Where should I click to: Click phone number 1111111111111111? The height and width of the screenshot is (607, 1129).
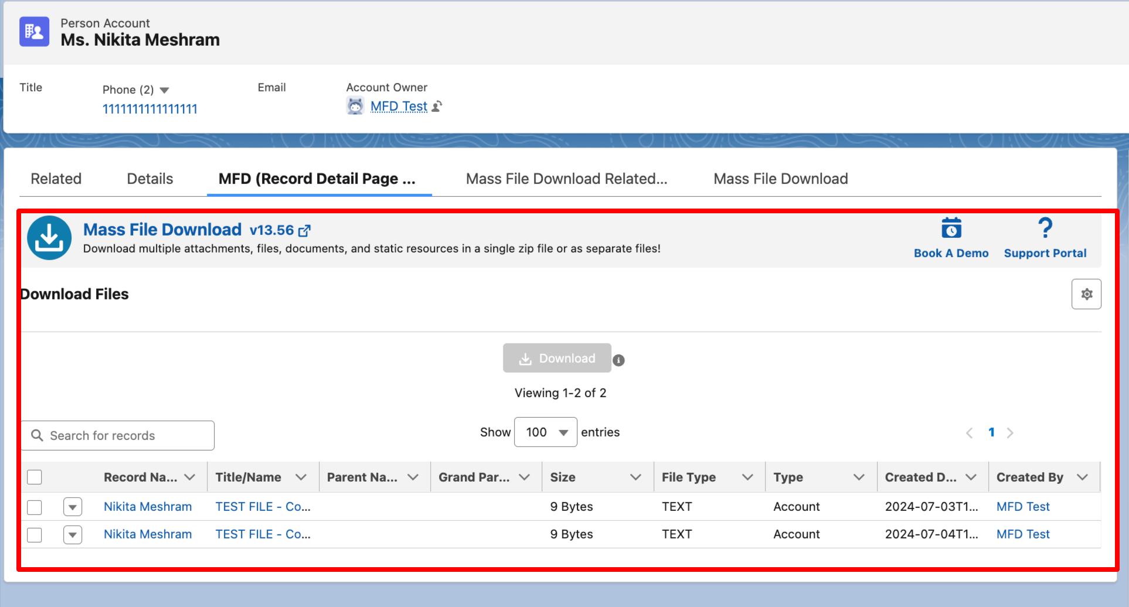150,109
